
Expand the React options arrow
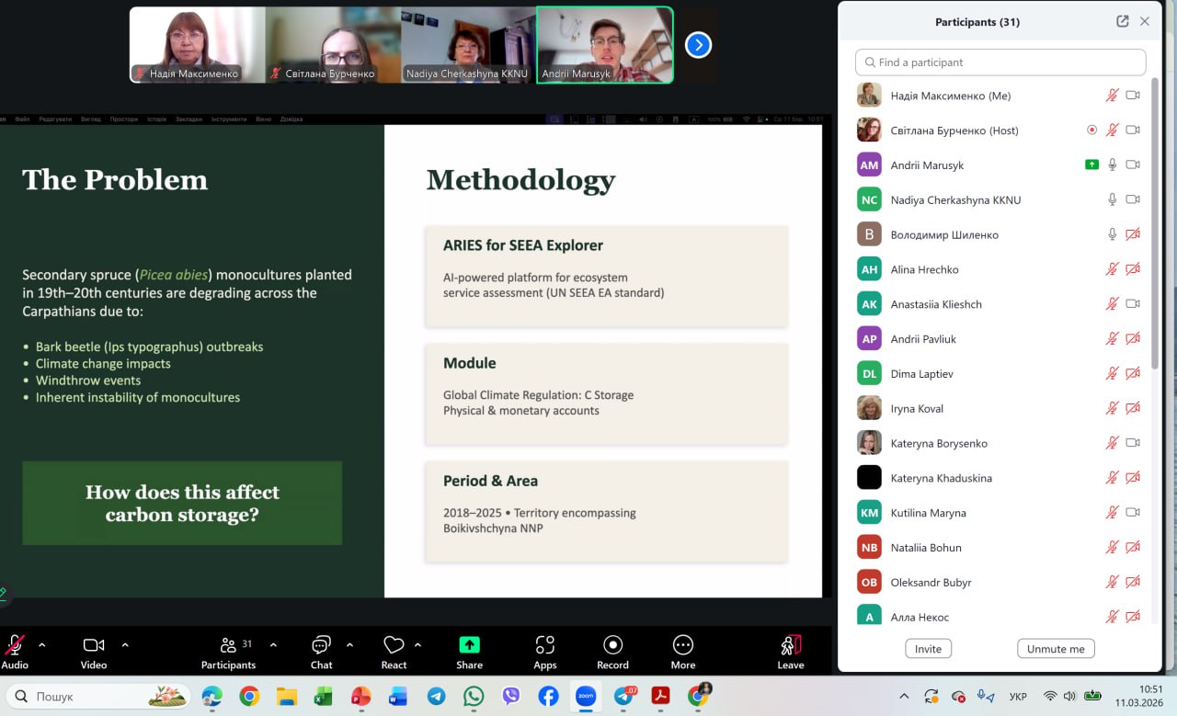(x=417, y=644)
